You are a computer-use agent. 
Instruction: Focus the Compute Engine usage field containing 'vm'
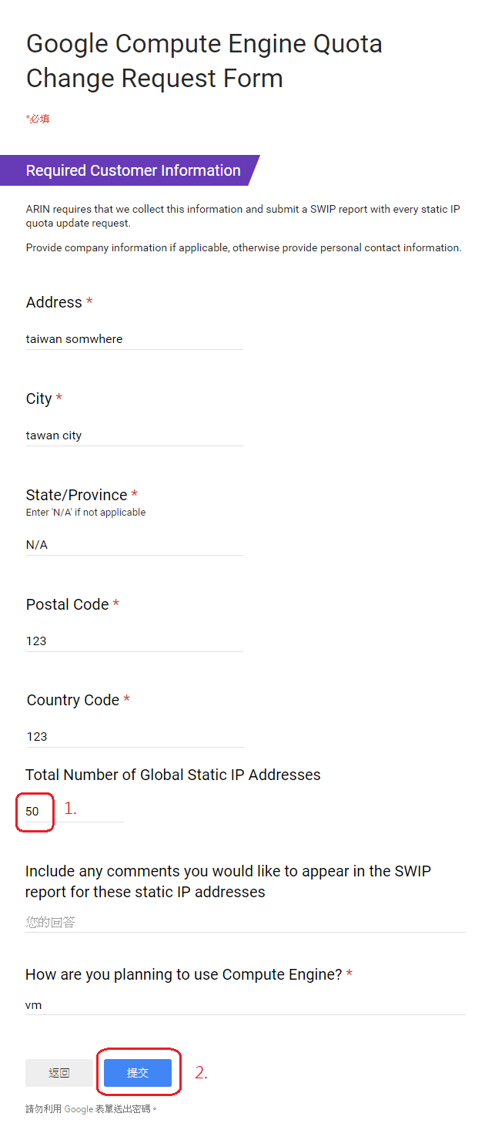pyautogui.click(x=245, y=1005)
